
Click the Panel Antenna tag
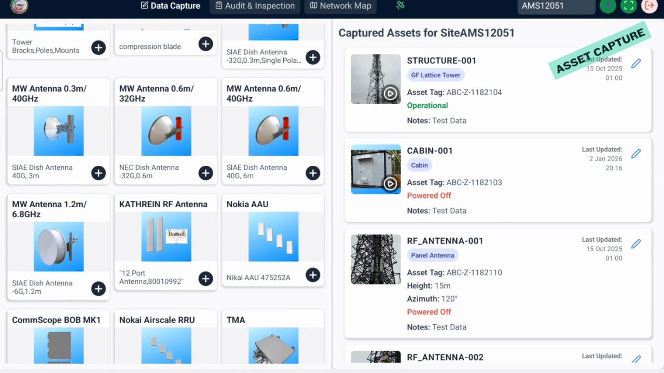point(433,255)
